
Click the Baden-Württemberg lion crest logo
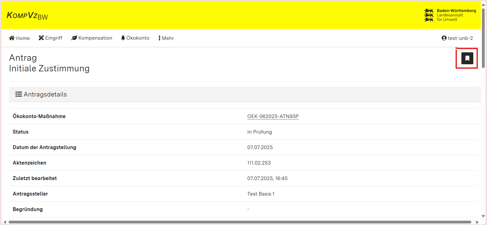pos(429,15)
